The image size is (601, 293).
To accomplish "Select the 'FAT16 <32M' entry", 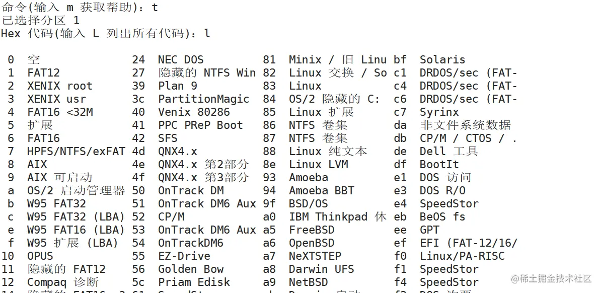I will (x=60, y=112).
